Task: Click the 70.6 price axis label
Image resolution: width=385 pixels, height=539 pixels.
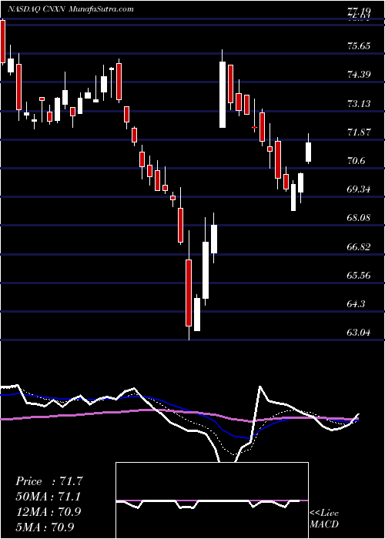Action: pos(357,160)
